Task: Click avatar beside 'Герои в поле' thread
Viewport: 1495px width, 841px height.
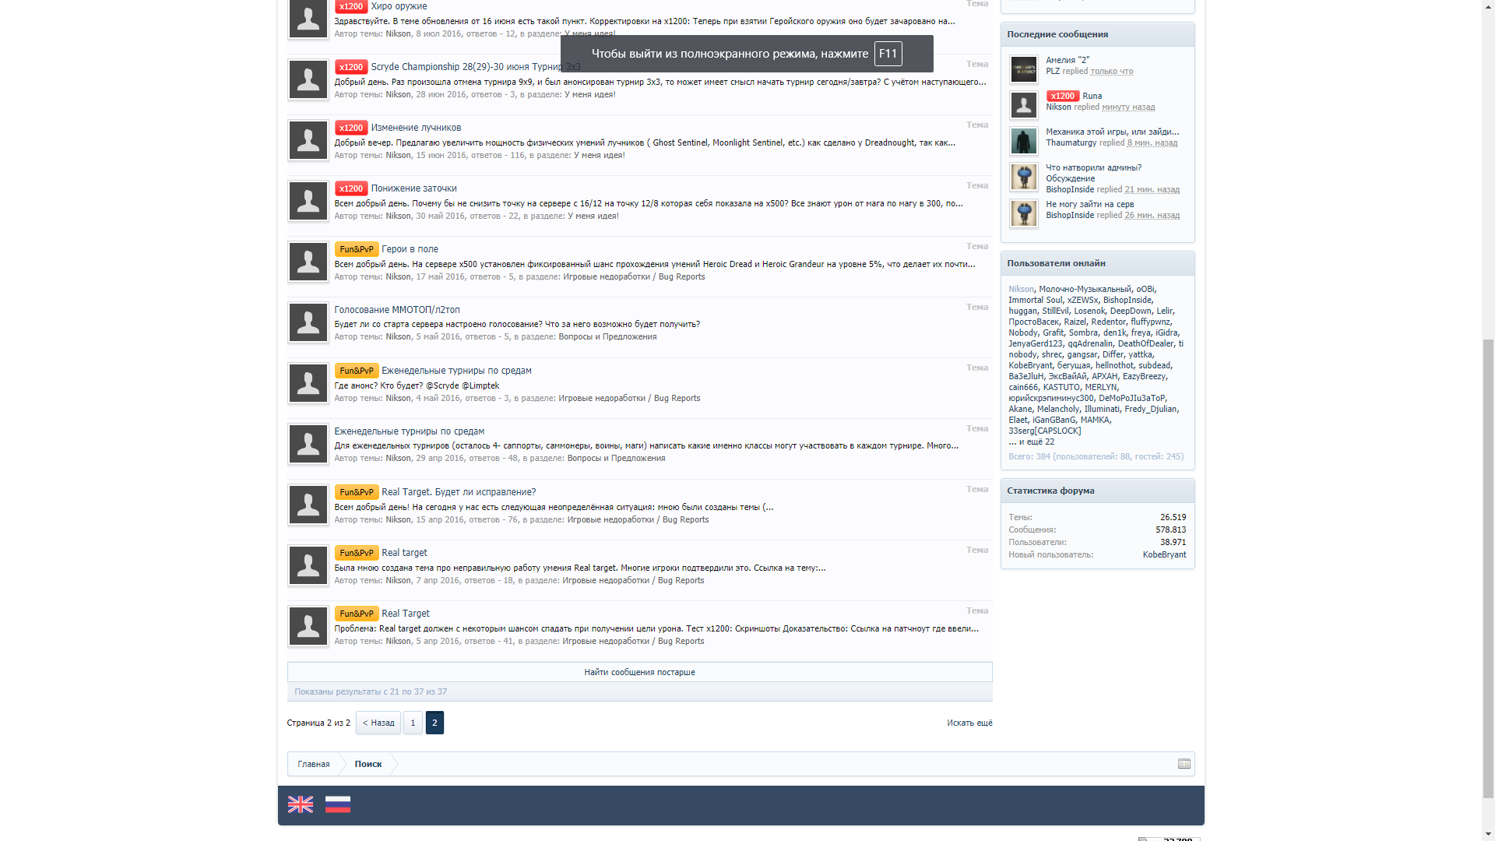Action: pos(308,262)
